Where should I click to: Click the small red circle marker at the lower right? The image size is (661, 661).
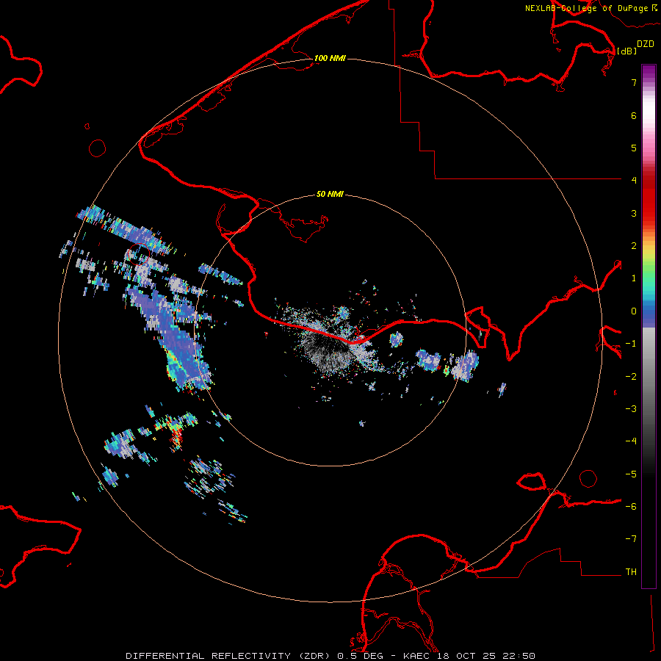tap(588, 478)
